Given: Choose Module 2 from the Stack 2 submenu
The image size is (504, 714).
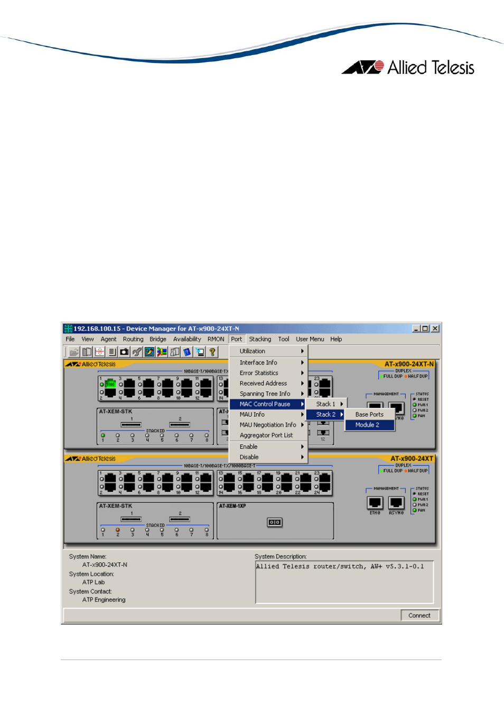Looking at the screenshot, I should click(370, 425).
